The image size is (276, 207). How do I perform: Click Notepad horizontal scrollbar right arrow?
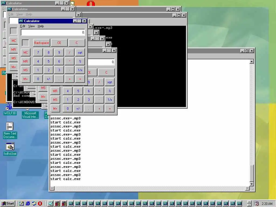247,188
